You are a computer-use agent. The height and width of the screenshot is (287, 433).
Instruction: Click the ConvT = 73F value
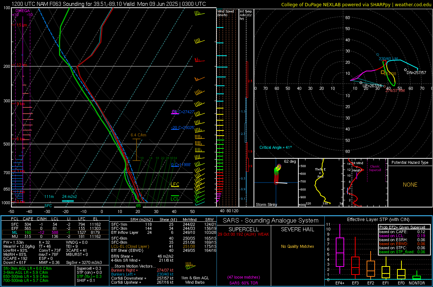tap(50, 250)
